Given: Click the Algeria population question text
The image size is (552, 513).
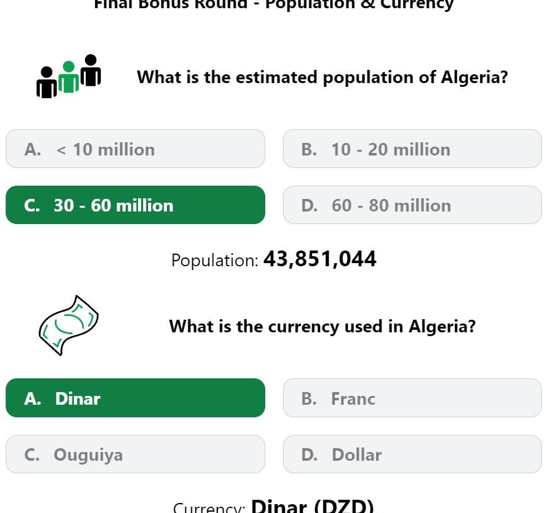Looking at the screenshot, I should [323, 77].
